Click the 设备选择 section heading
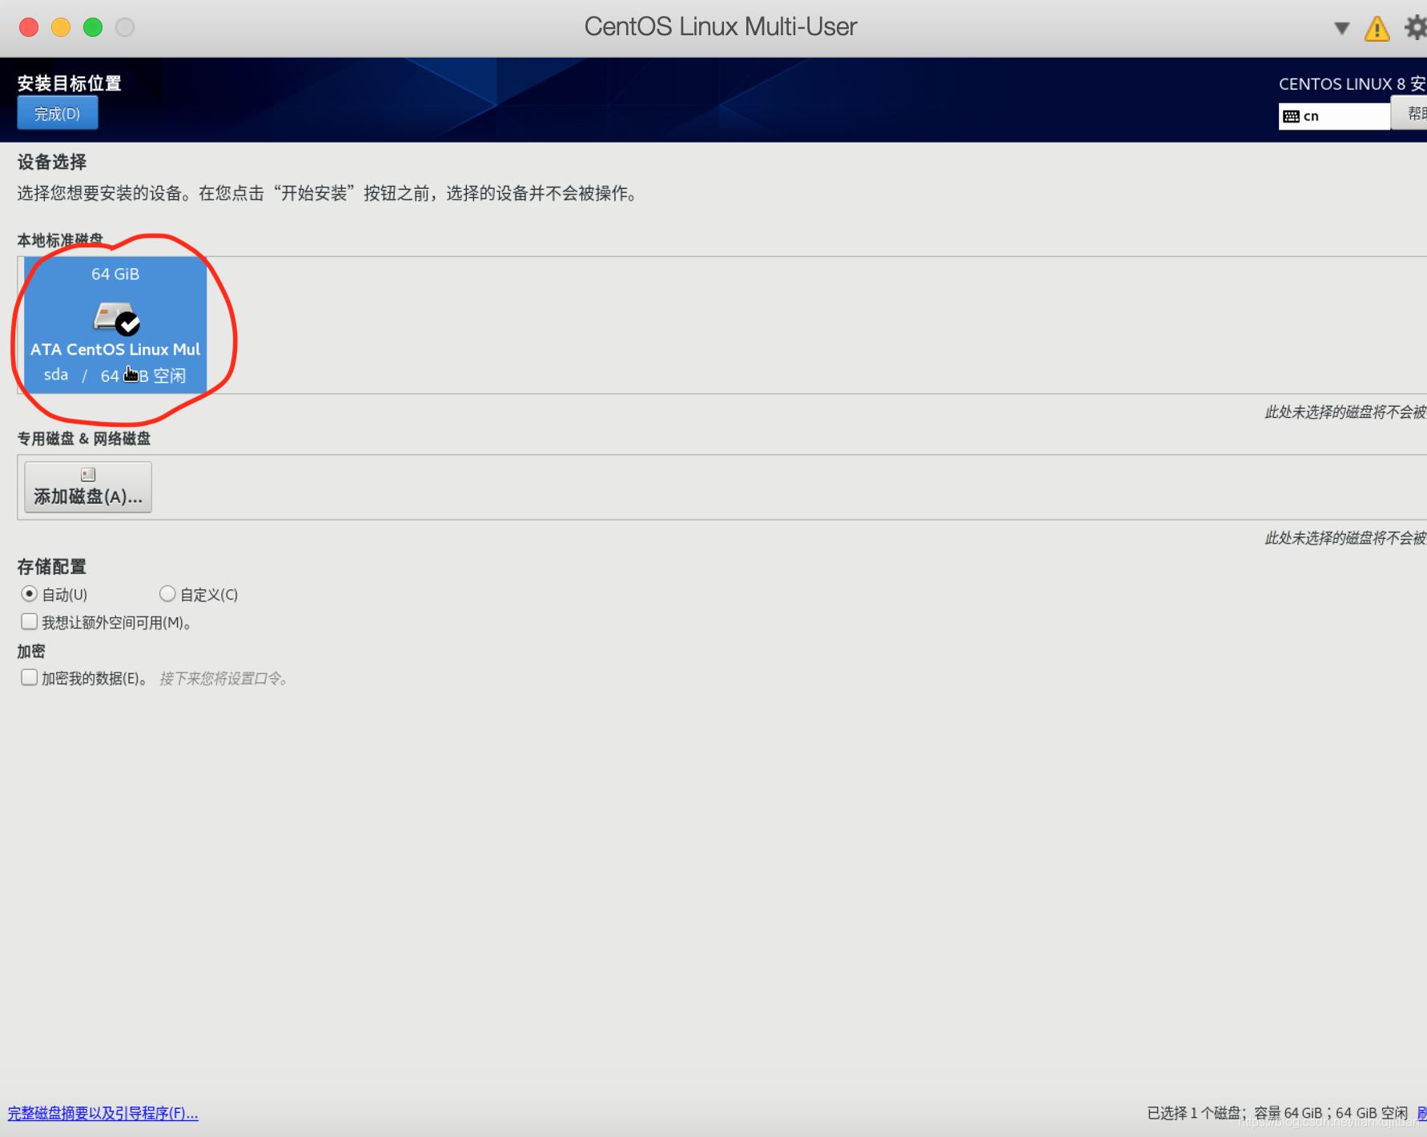This screenshot has width=1427, height=1137. [52, 162]
